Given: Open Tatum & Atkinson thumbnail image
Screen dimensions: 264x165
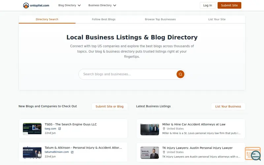Looking at the screenshot, I should pyautogui.click(x=32, y=152).
